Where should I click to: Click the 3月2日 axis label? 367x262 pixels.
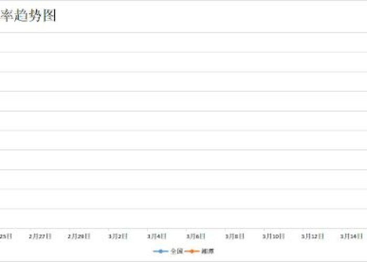click(x=118, y=236)
